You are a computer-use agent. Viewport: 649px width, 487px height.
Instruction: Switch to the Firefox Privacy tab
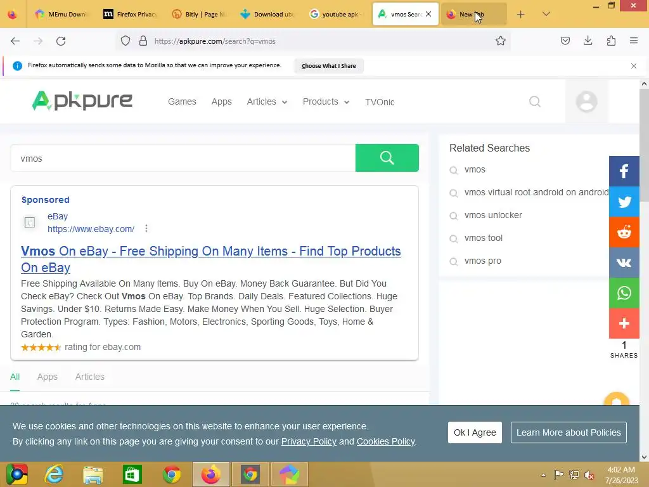click(x=131, y=14)
